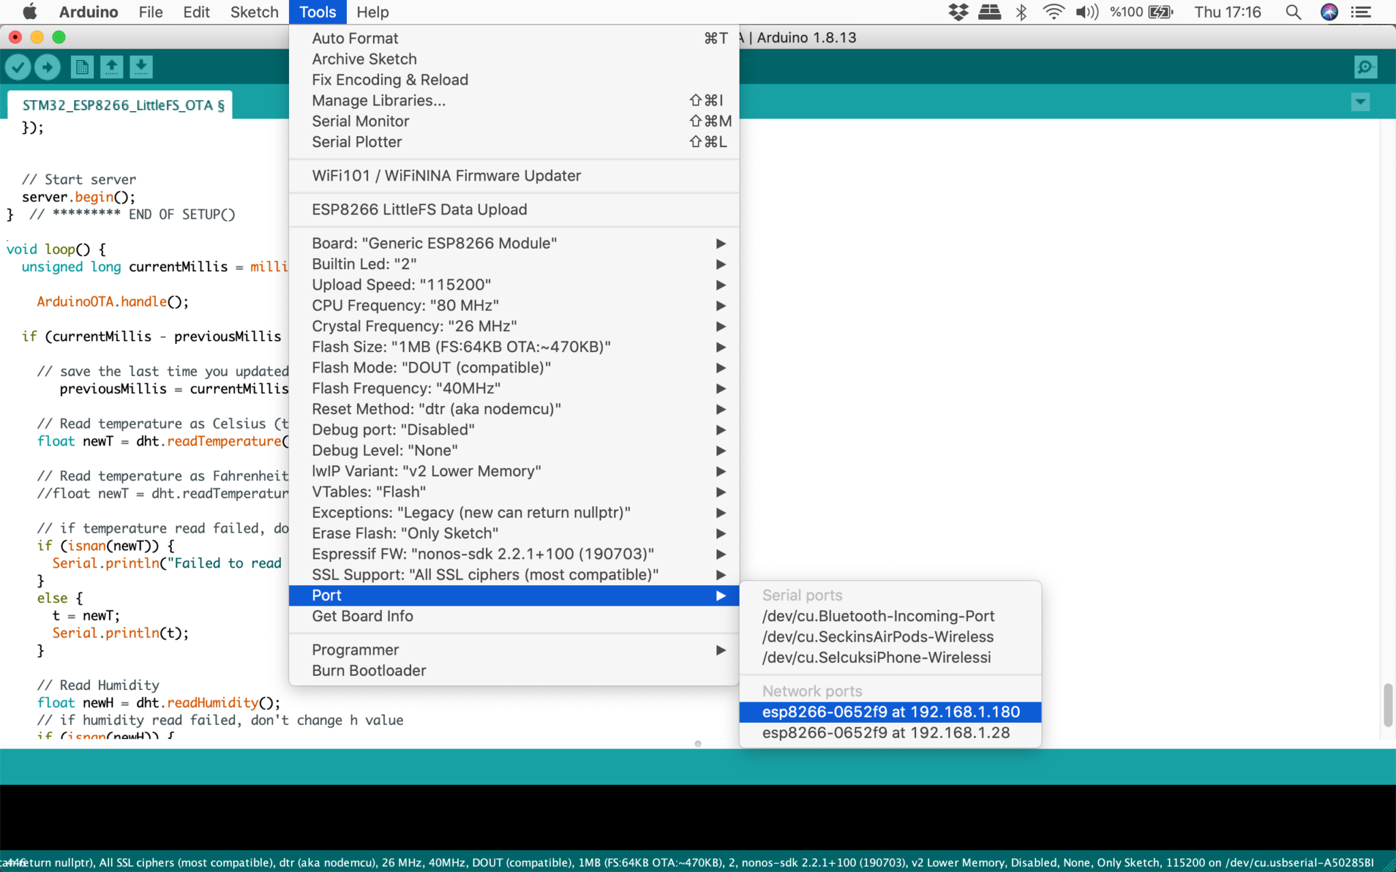Screen dimensions: 1396x872
Task: Open the Wi-Fi status menu
Action: click(x=1053, y=12)
